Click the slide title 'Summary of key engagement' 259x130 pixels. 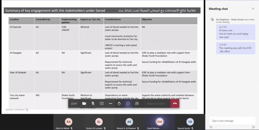coord(55,10)
